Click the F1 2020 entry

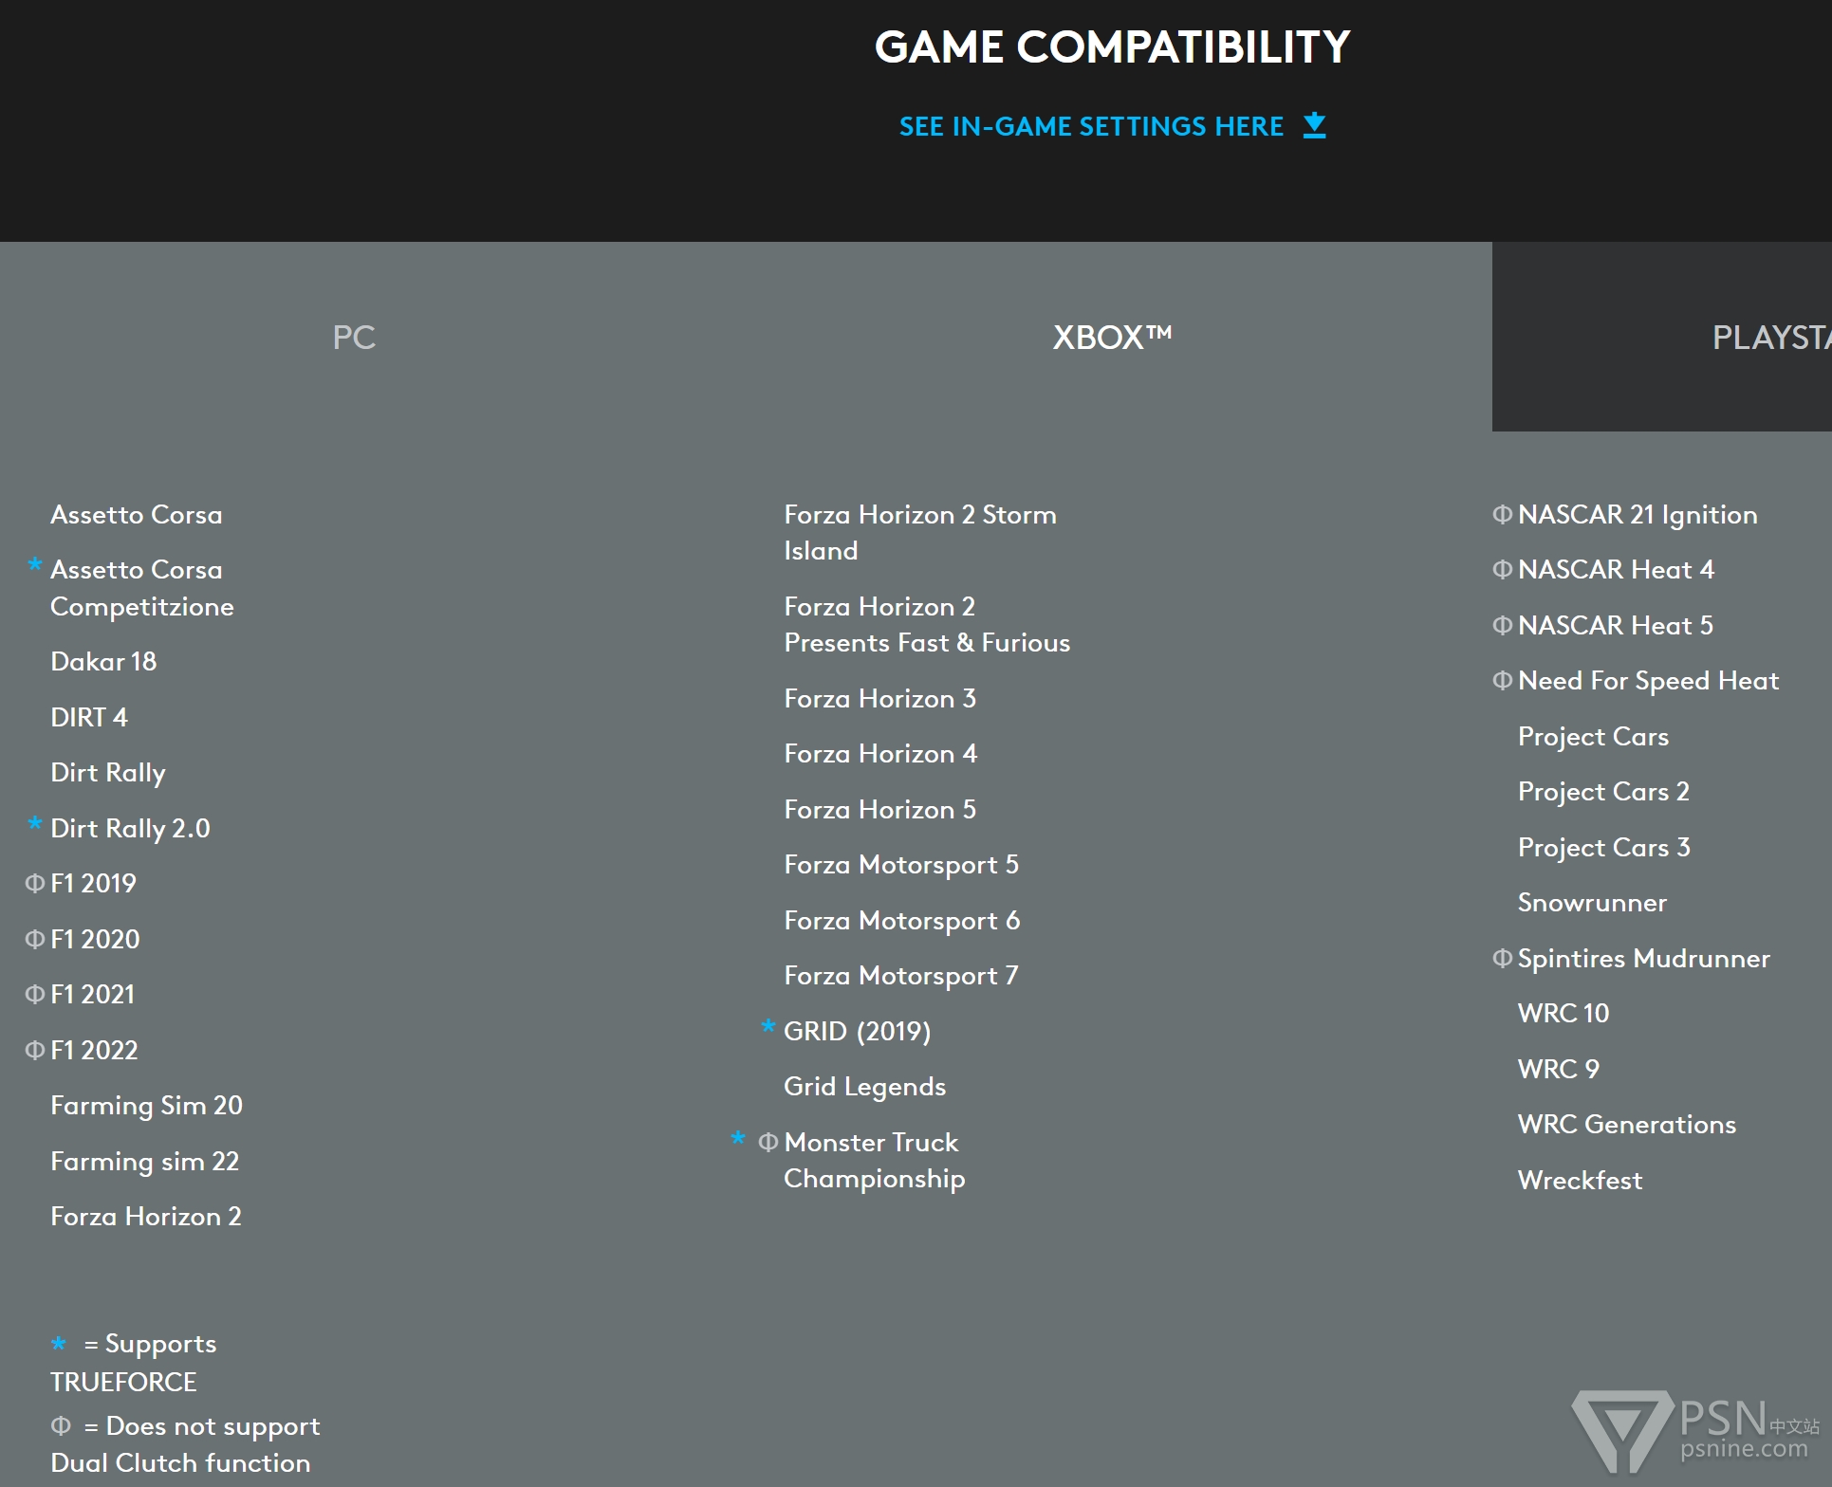click(95, 939)
